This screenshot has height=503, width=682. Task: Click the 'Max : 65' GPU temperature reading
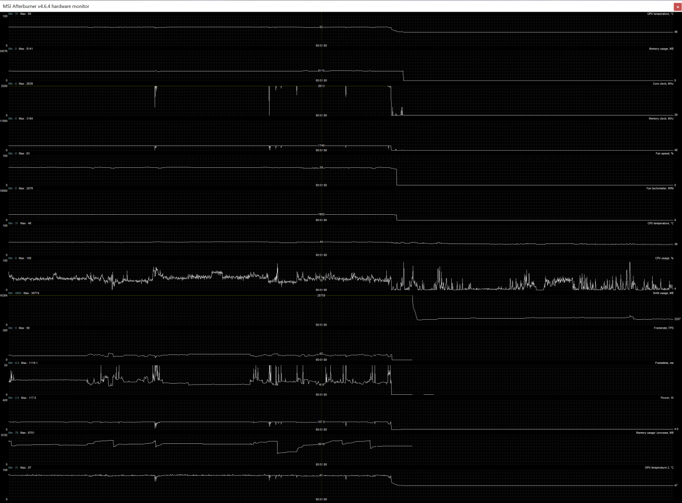26,14
